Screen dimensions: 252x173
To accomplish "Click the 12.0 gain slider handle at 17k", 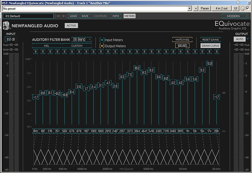I will pos(209,63).
